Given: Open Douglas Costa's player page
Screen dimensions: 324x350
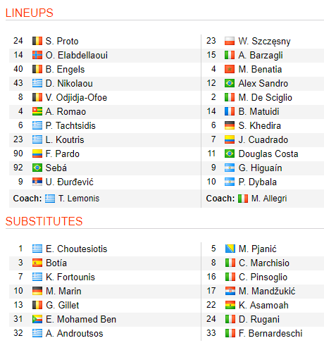Looking at the screenshot, I should click(x=268, y=154).
